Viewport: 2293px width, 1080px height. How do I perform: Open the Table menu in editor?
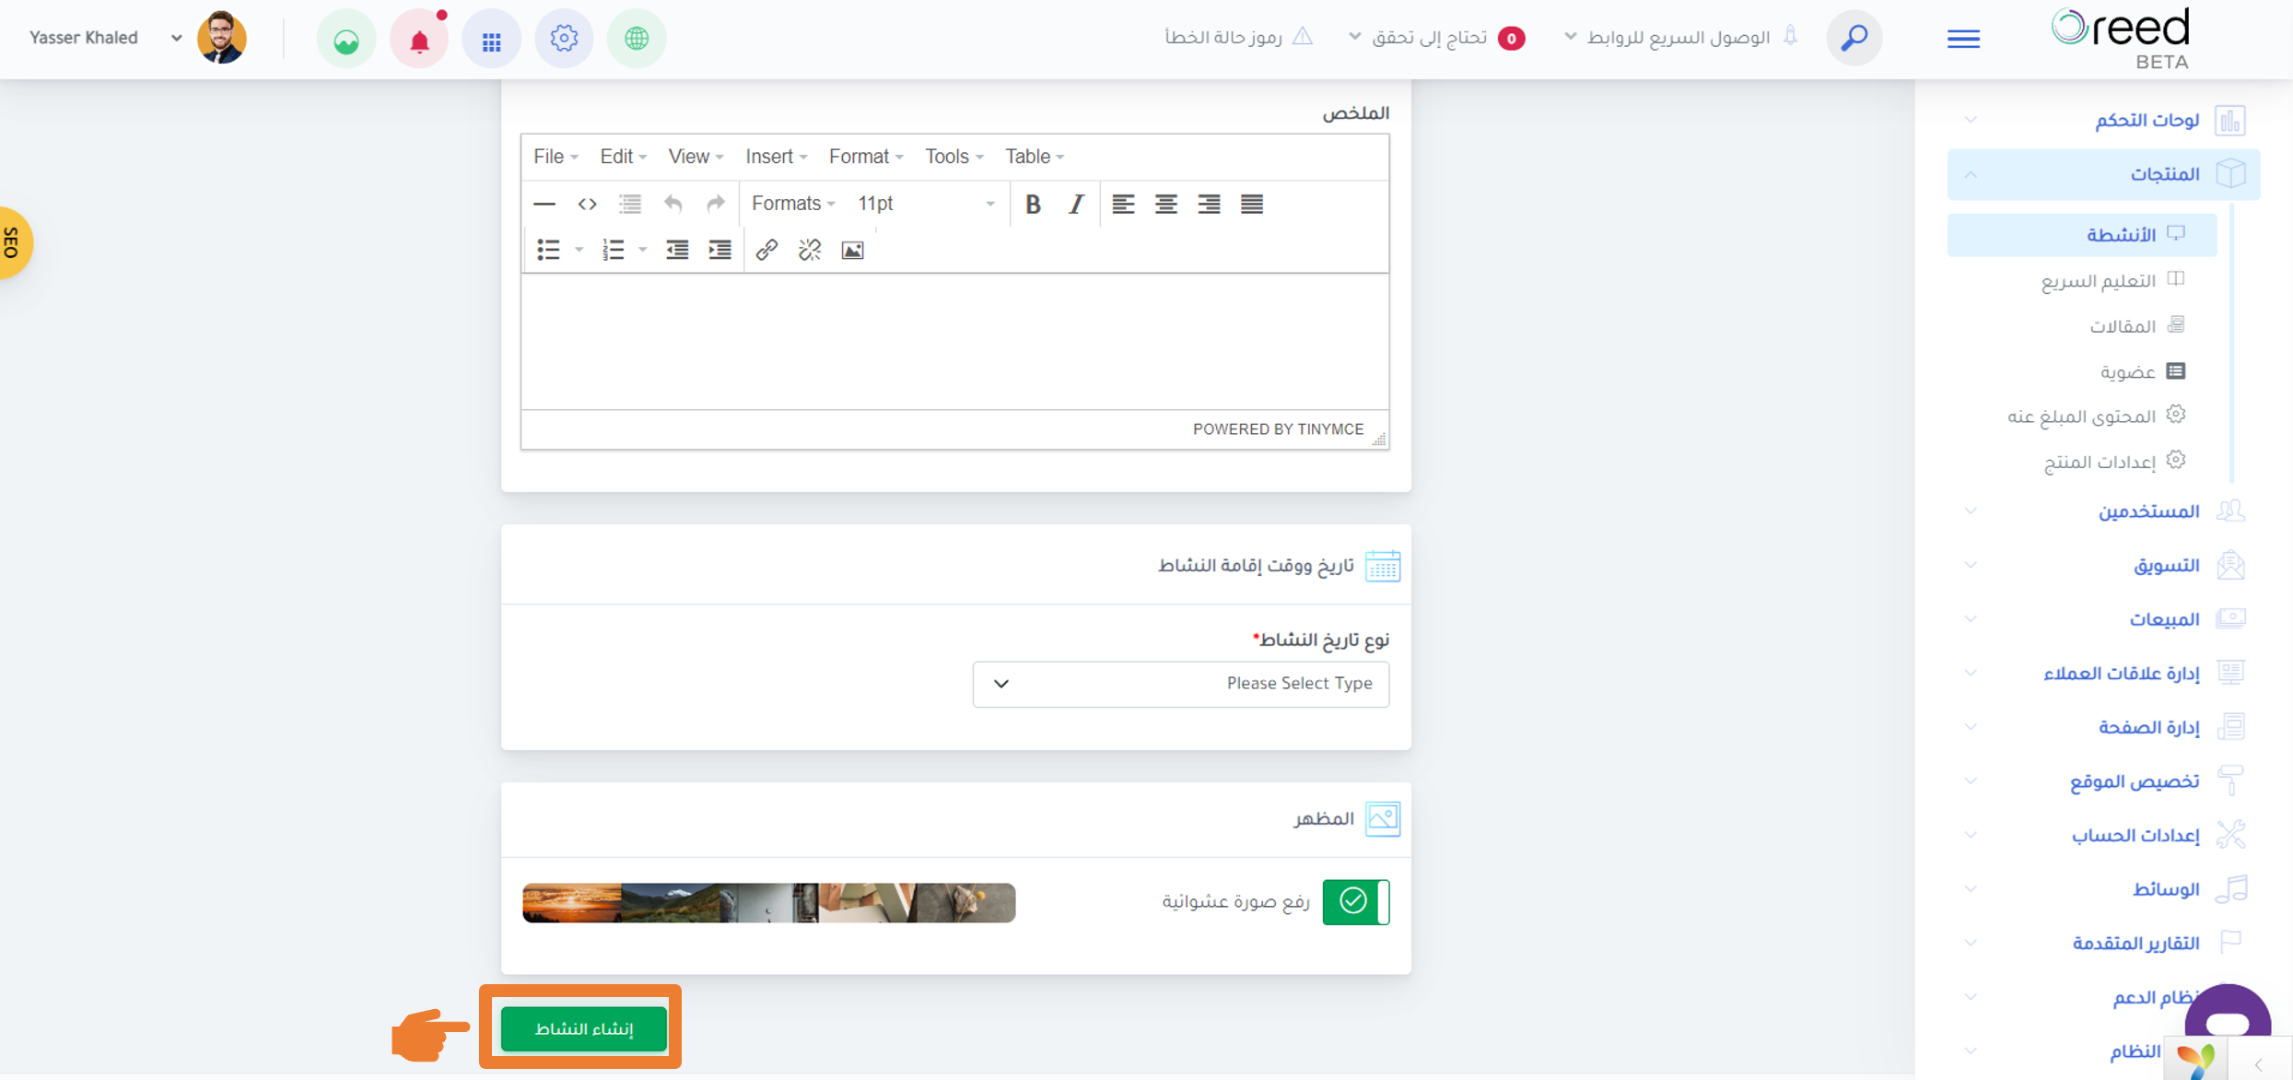(1035, 157)
